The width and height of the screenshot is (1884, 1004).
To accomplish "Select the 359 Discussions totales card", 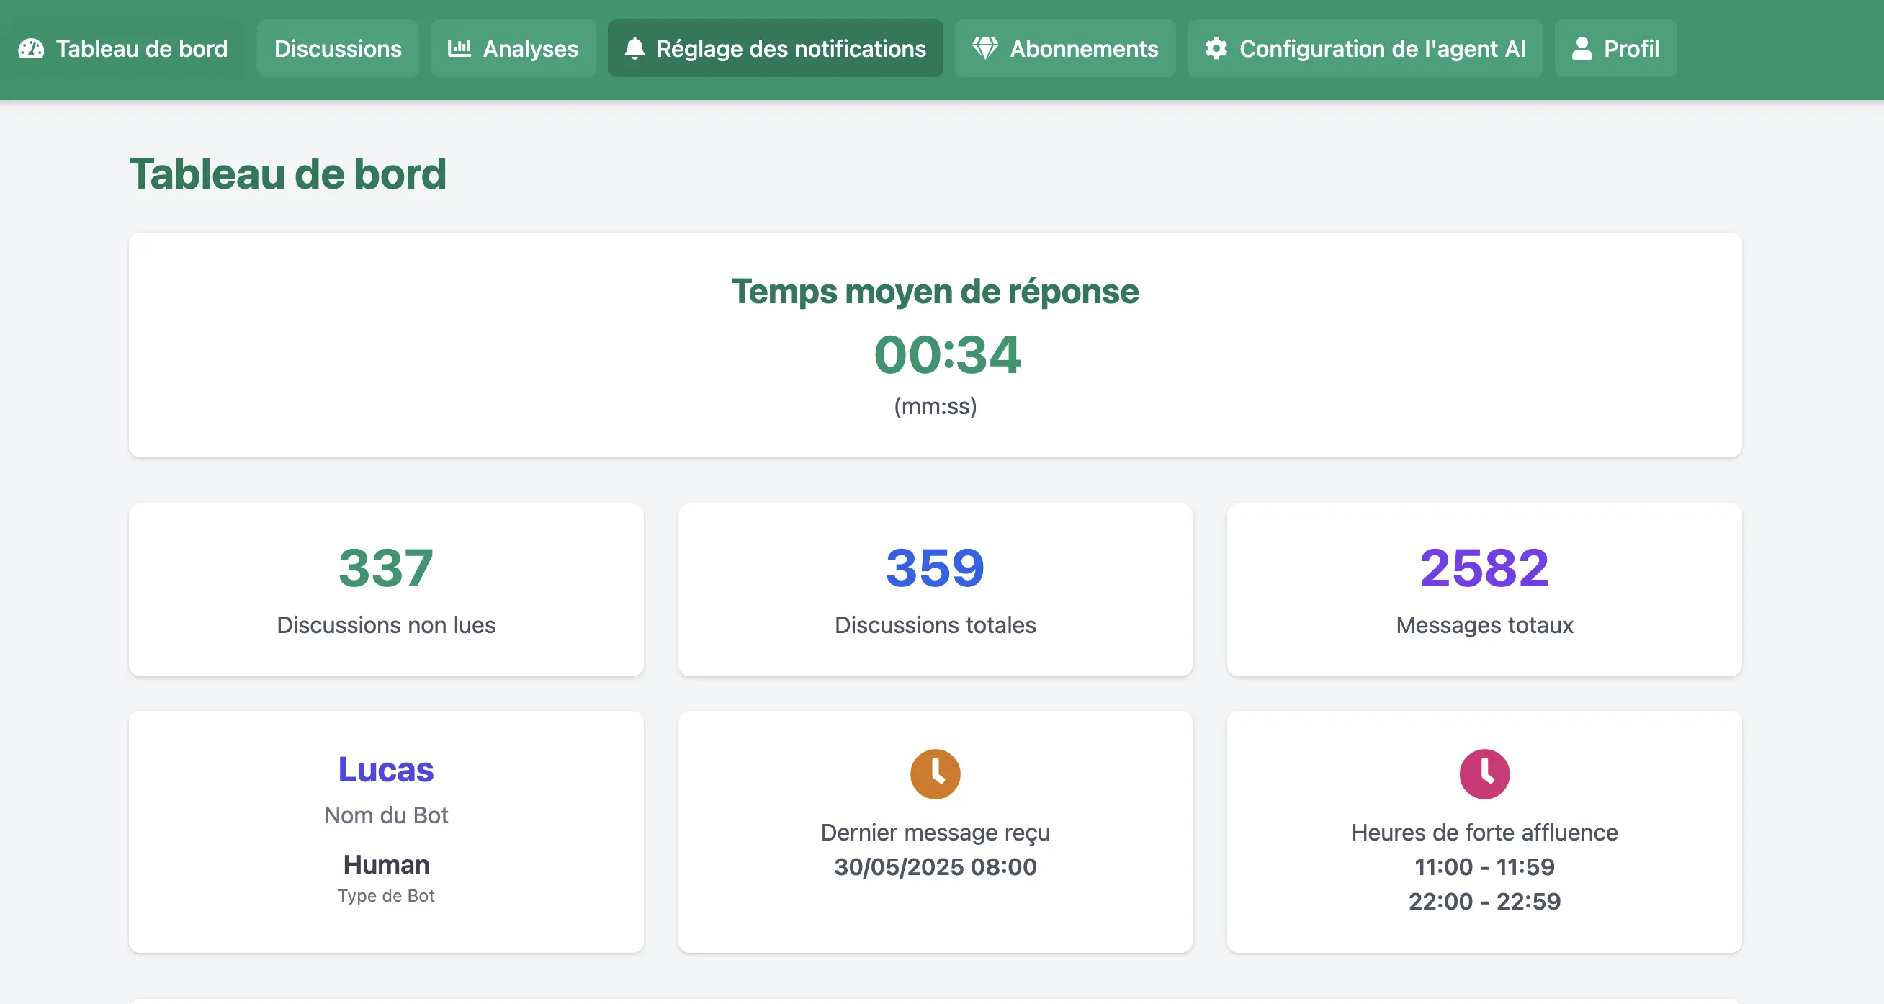I will [x=935, y=589].
